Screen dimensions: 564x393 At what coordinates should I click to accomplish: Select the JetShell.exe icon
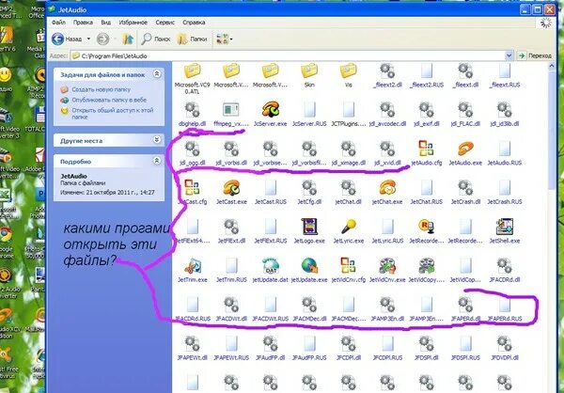(505, 227)
